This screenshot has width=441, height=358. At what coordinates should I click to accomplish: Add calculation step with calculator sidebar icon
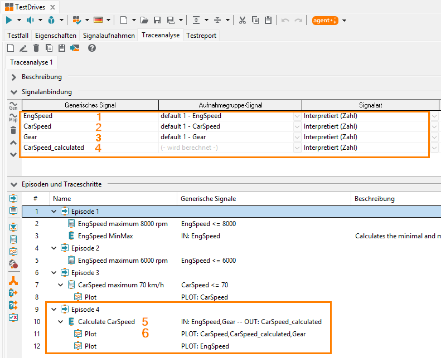point(13,239)
